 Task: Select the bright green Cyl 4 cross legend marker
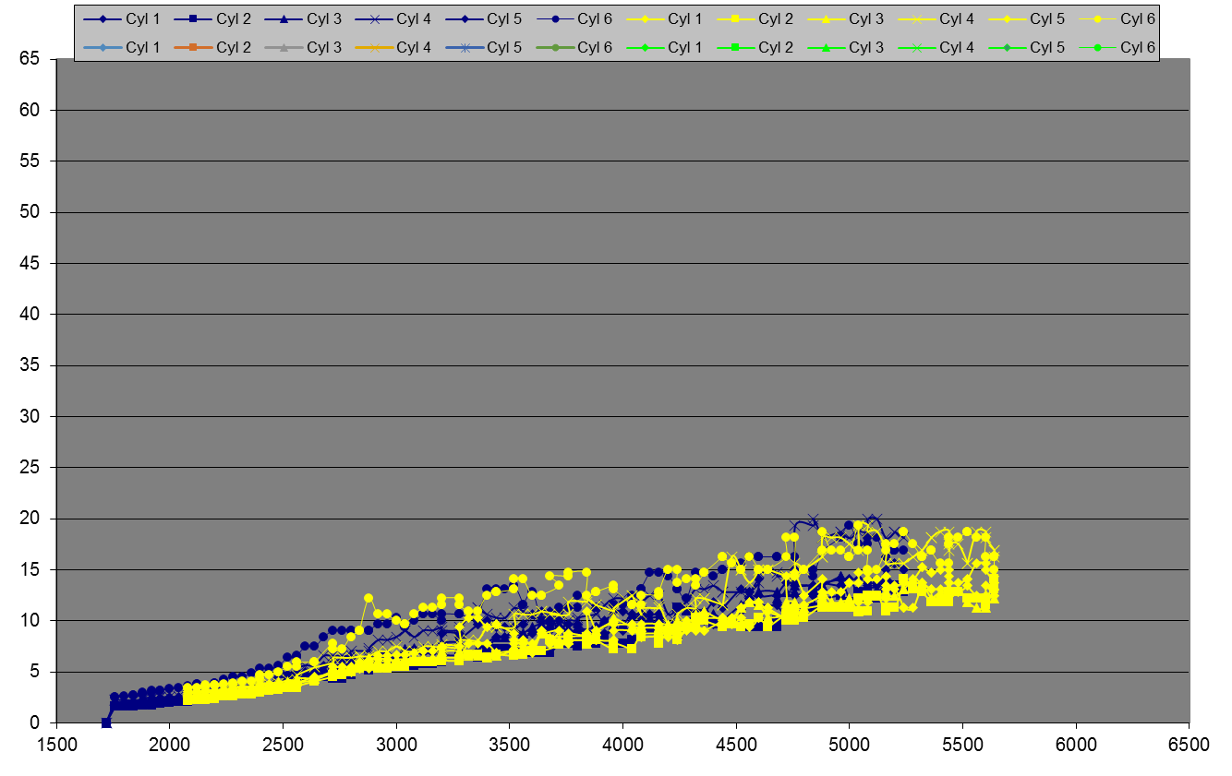(x=916, y=47)
